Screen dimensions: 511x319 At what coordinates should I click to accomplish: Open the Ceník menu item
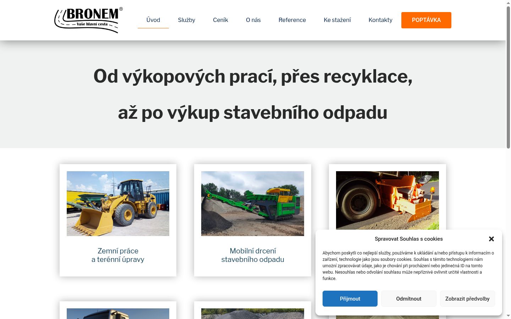(220, 20)
